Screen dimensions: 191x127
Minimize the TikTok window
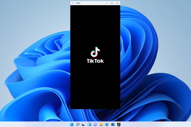[107, 3]
